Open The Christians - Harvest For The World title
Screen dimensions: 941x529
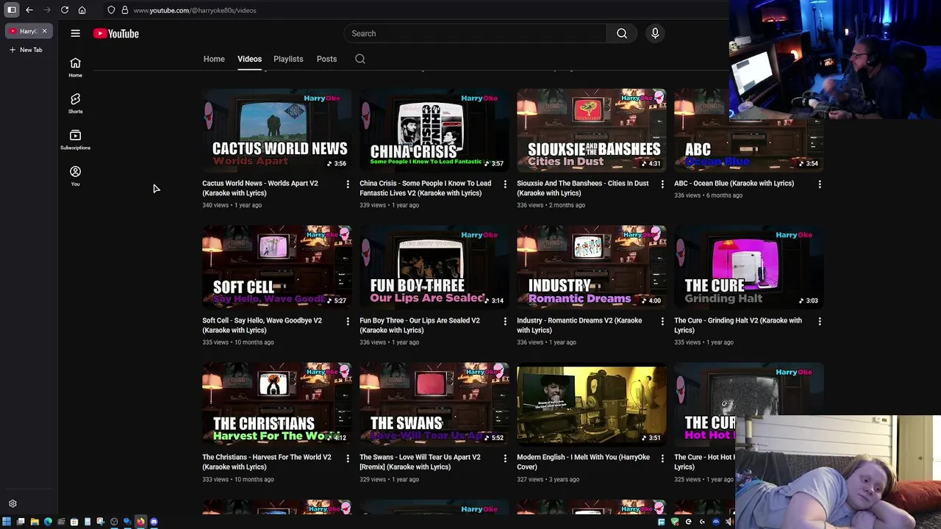click(x=267, y=462)
